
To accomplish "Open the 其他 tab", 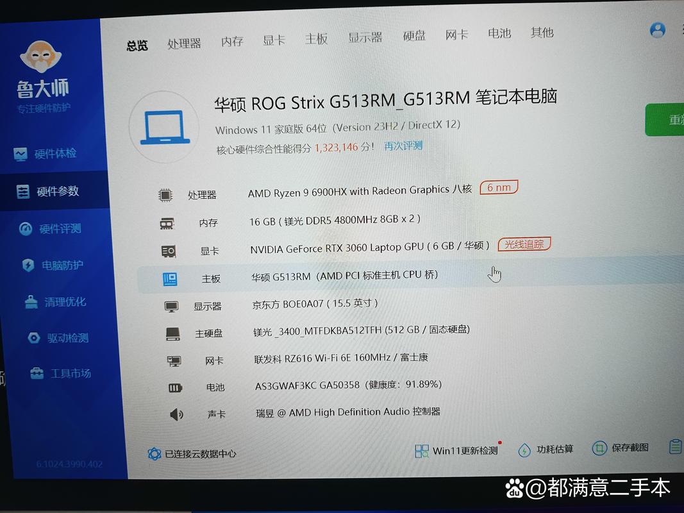I will [x=542, y=32].
